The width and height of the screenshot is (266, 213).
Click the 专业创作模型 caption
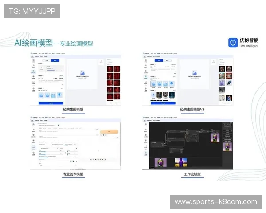[x=73, y=174]
